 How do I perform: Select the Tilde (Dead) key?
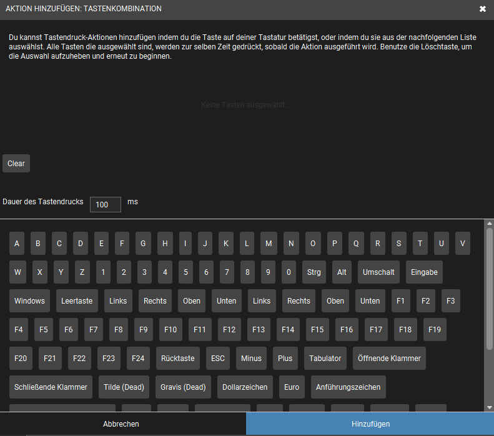point(124,387)
